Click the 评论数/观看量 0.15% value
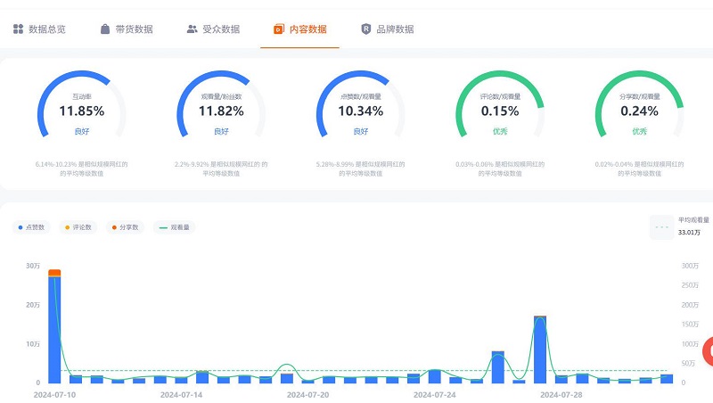The width and height of the screenshot is (713, 403). 500,111
